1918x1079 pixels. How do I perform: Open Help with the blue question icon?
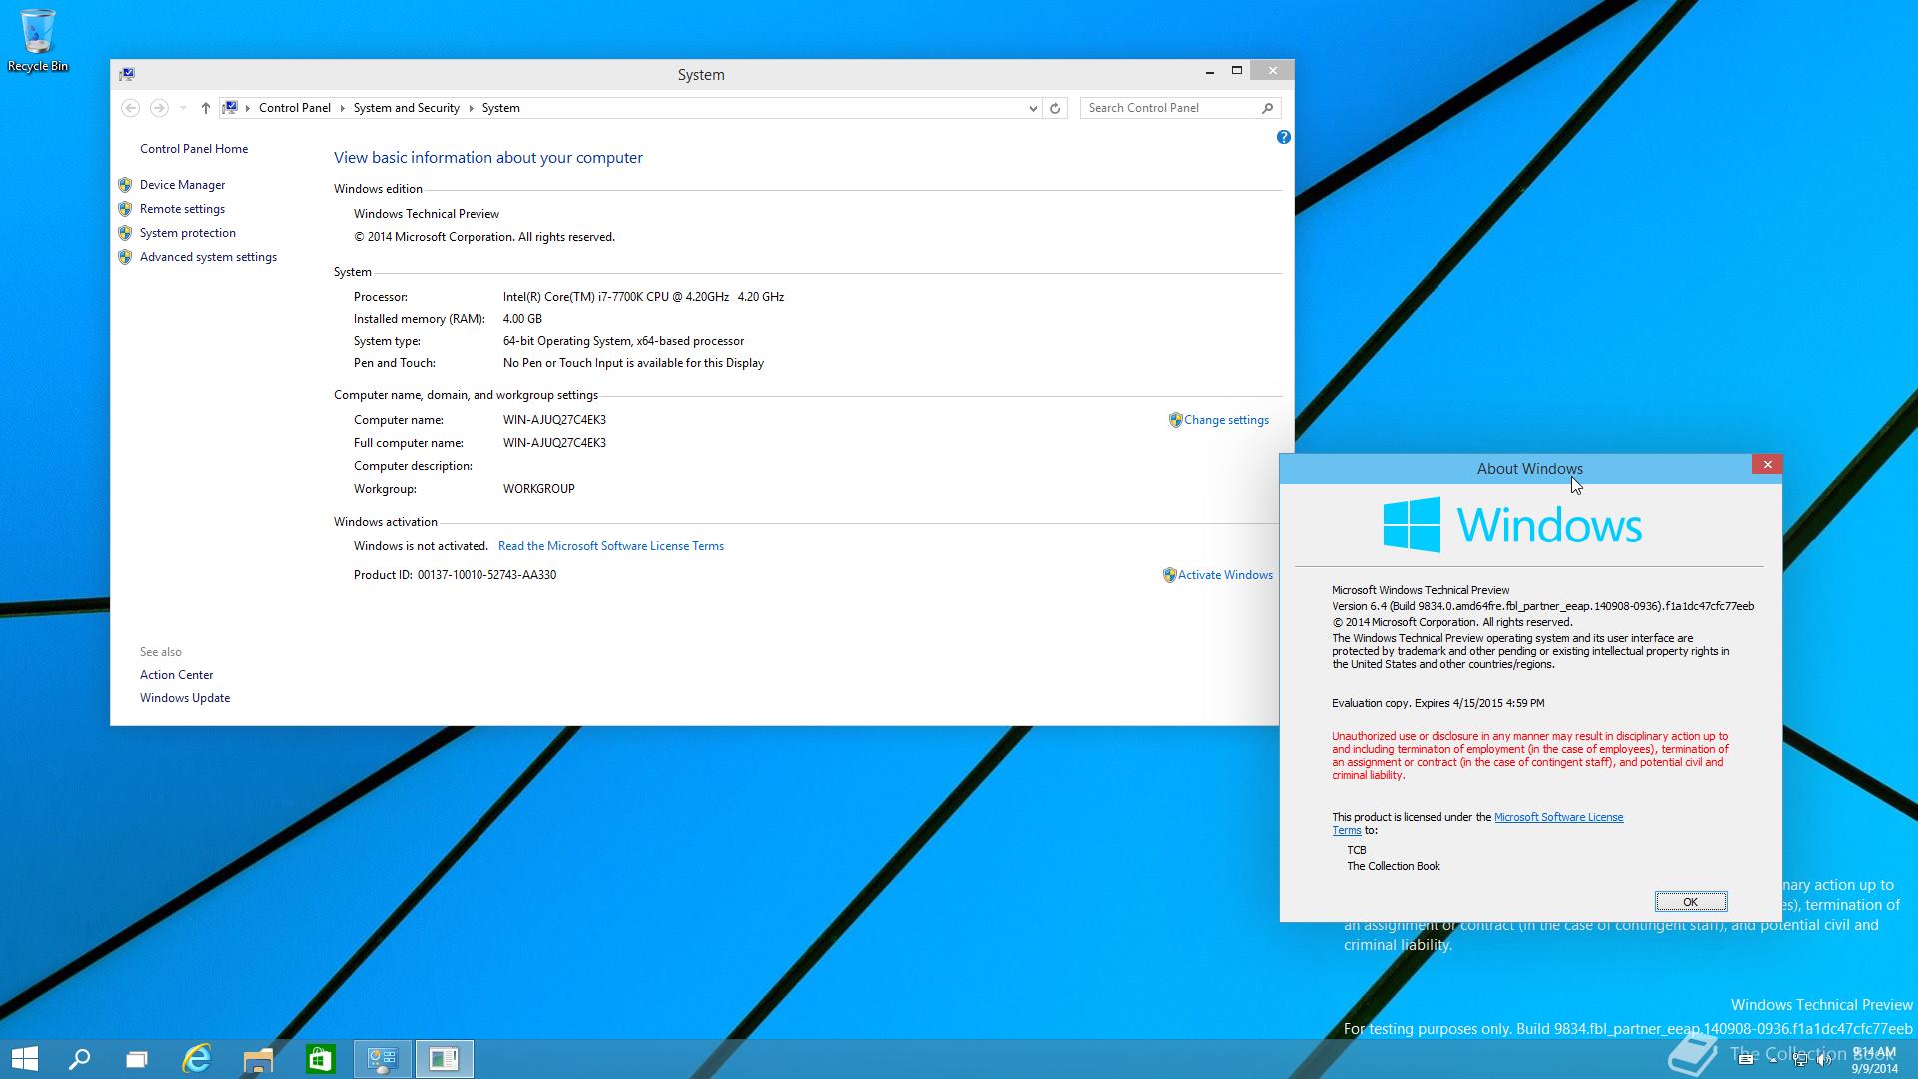pos(1284,137)
